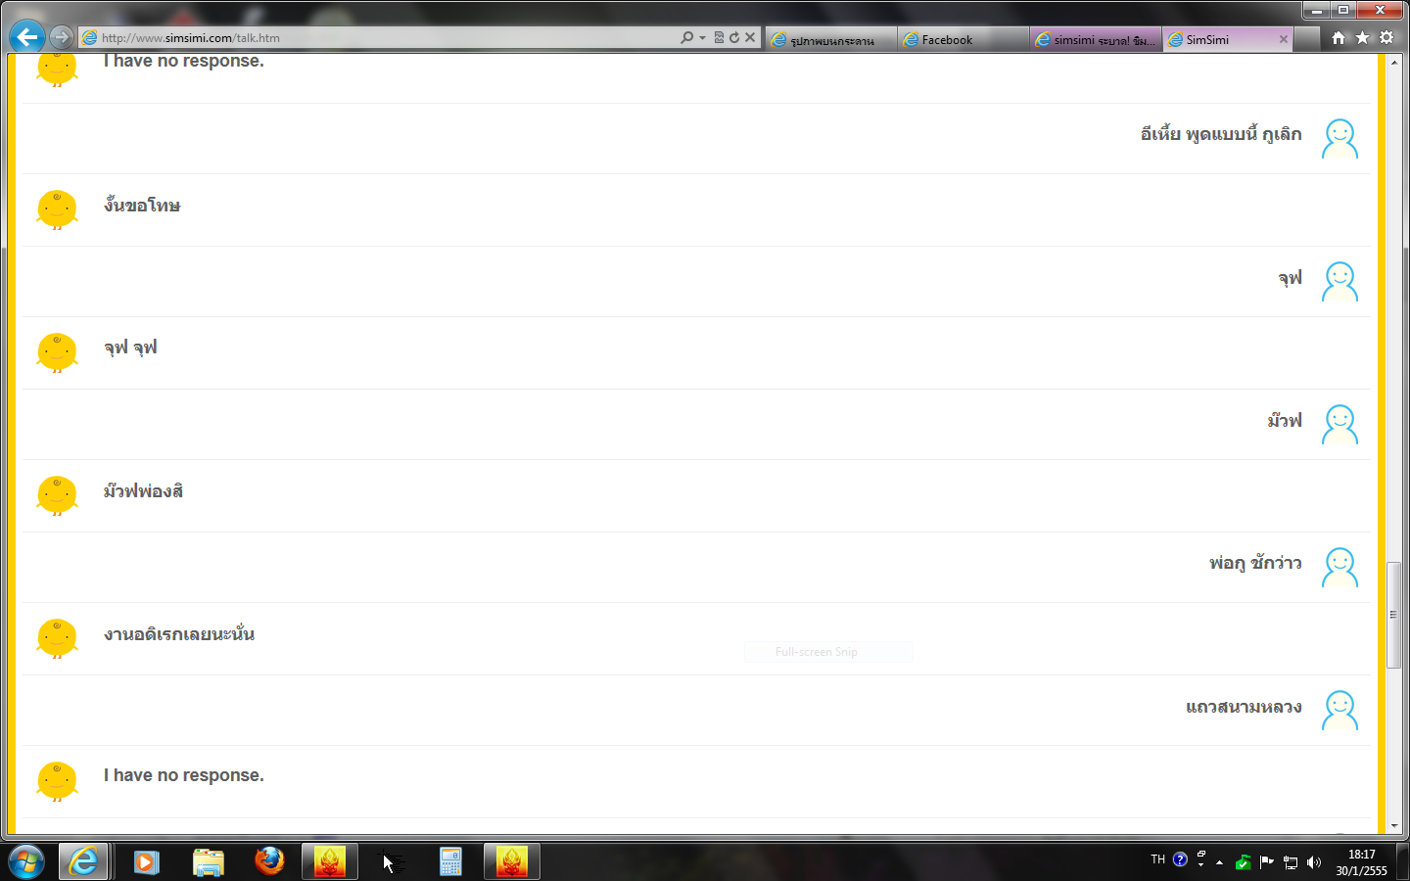Click the search magnifier in the address bar
Viewport: 1410px width, 881px height.
point(686,37)
